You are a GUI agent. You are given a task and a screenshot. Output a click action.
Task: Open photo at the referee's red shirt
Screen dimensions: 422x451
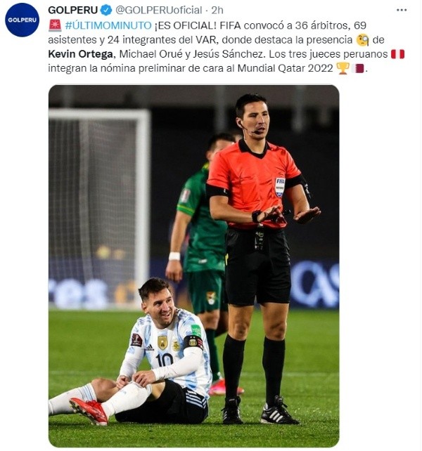[x=253, y=183]
